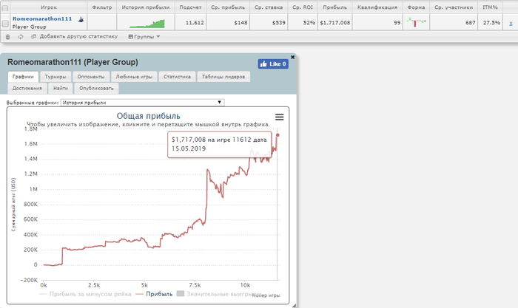This screenshot has width=518, height=308.
Task: Open the Группы dropdown
Action: point(144,37)
